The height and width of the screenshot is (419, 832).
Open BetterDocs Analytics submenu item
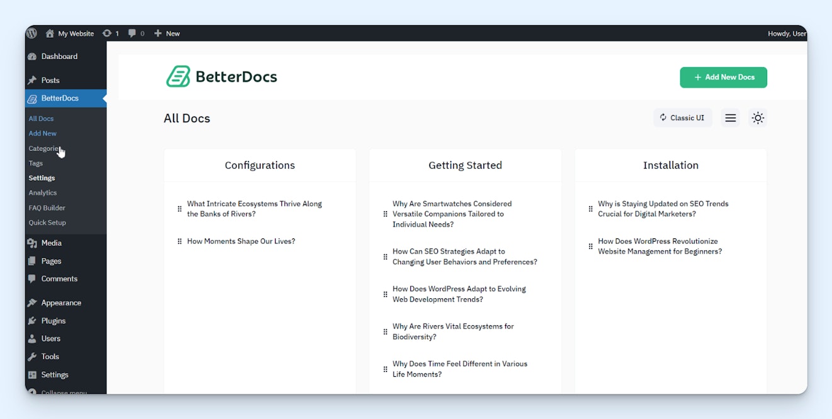click(42, 193)
